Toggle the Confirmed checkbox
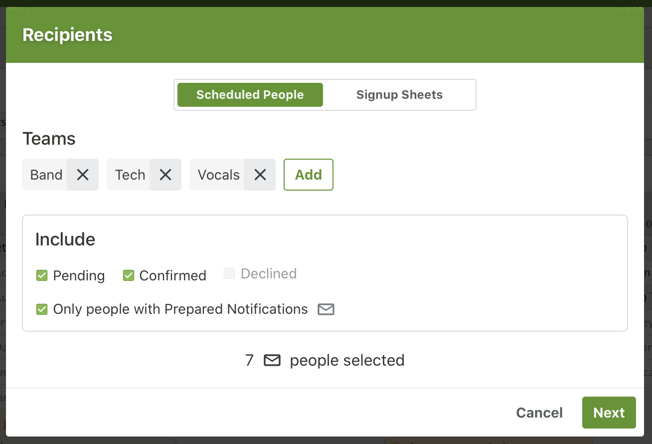652x444 pixels. [x=129, y=275]
